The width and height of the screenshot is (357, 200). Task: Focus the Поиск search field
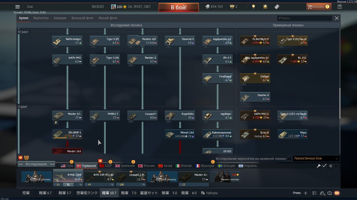coord(305,18)
